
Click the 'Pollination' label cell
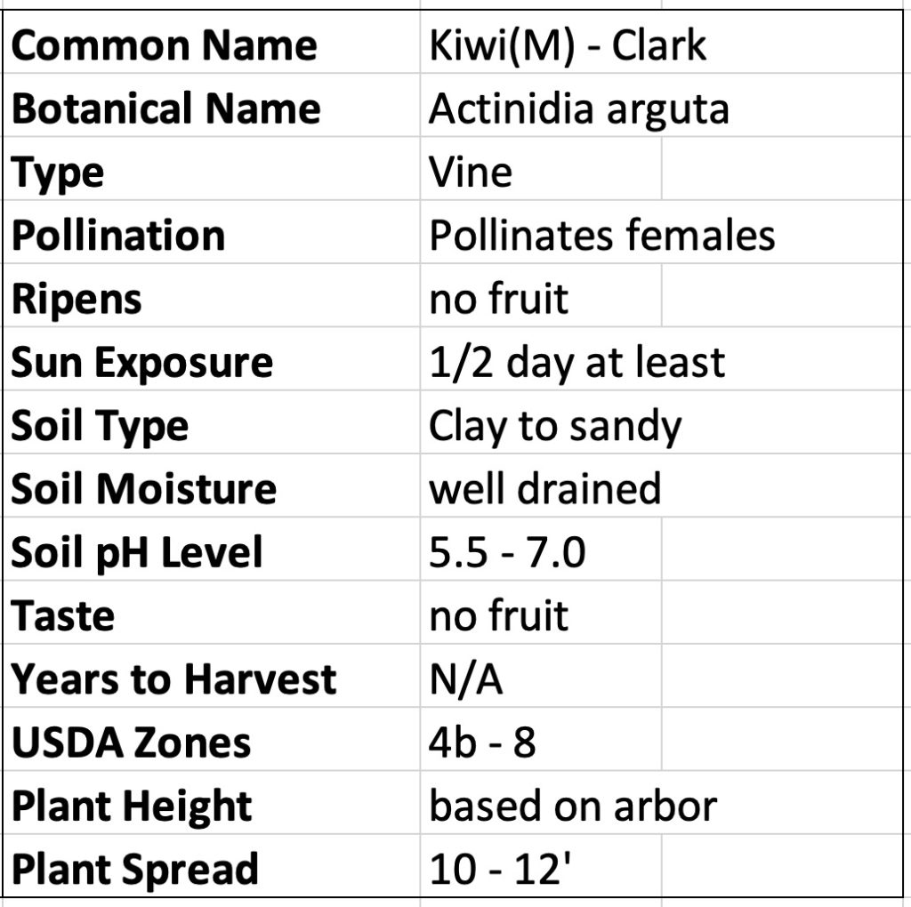pos(118,236)
